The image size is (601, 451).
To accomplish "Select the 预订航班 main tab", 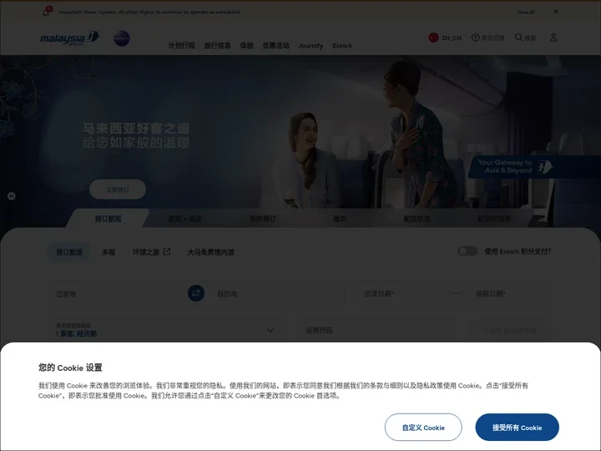I will click(x=108, y=219).
